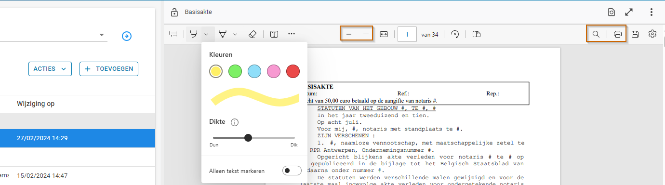
Task: Expand the viewer to fullscreen
Action: (x=629, y=12)
